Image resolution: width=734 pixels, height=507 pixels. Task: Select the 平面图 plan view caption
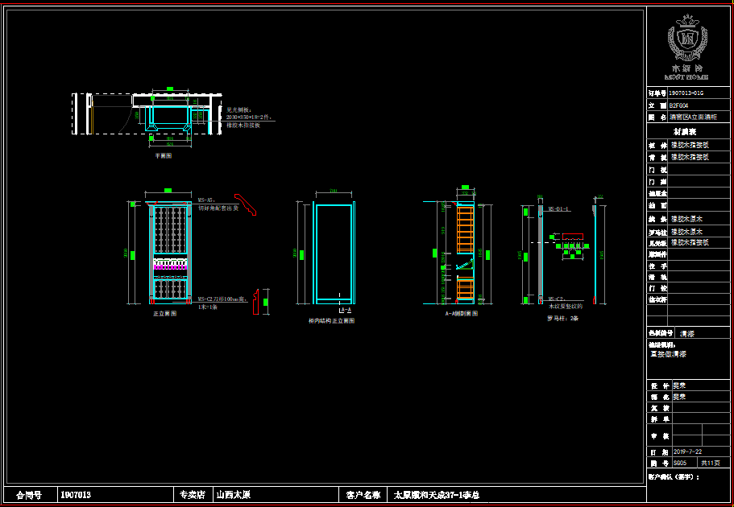(x=163, y=156)
